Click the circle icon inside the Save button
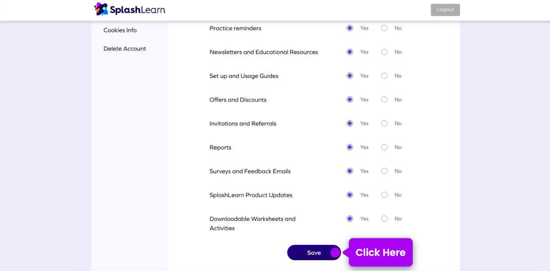This screenshot has width=550, height=271. 334,252
